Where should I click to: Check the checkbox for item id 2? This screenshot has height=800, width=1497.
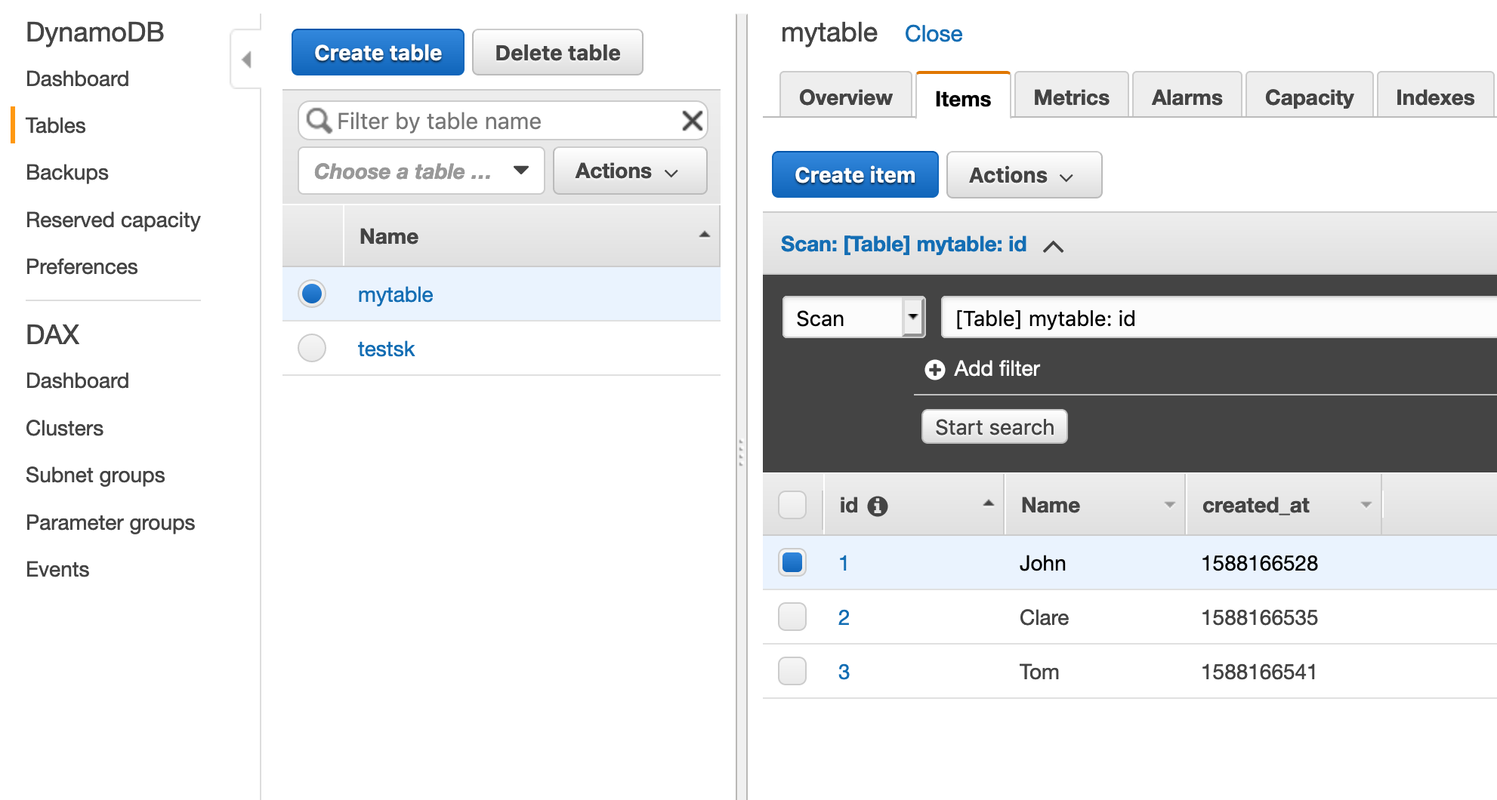[x=792, y=617]
